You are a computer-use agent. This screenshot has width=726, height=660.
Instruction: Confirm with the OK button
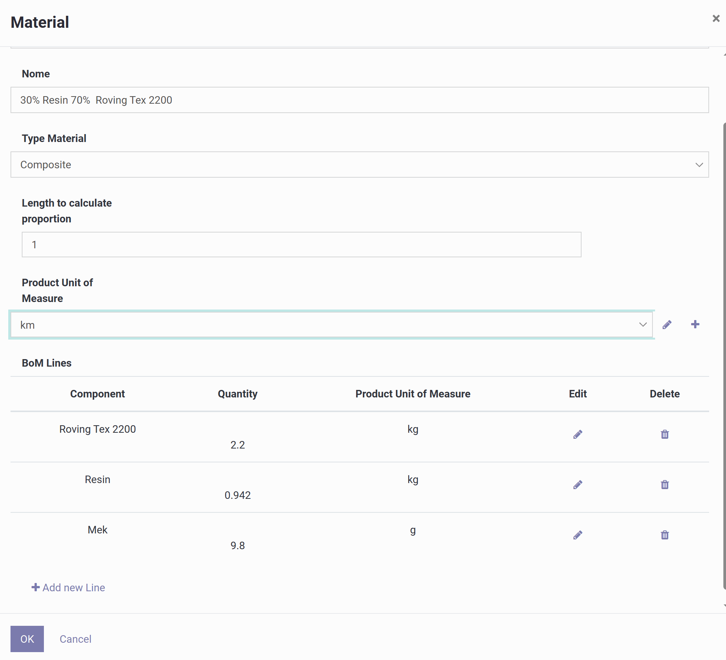27,639
